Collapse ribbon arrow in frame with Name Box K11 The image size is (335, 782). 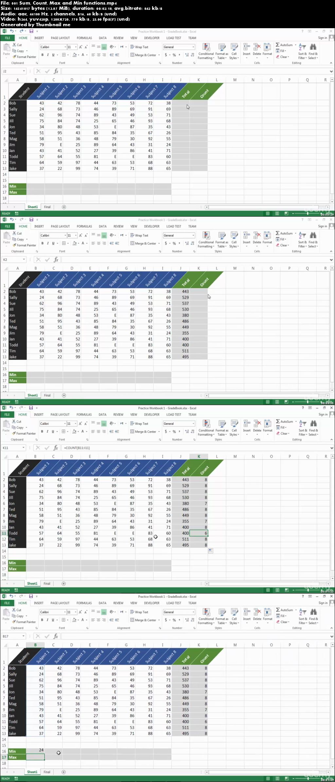click(x=331, y=439)
